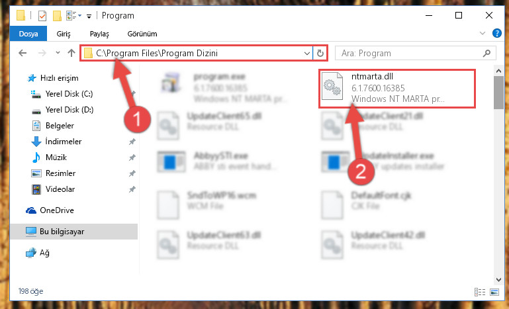Expand the ribbon with the chevron
Screen dimensions: 509x309
(483, 33)
